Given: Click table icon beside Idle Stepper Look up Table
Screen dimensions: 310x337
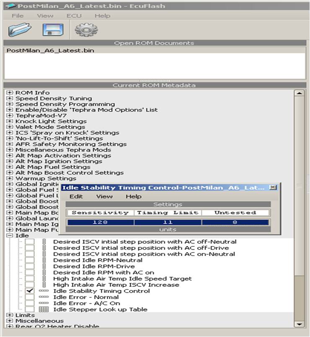Looking at the screenshot, I should [x=44, y=309].
